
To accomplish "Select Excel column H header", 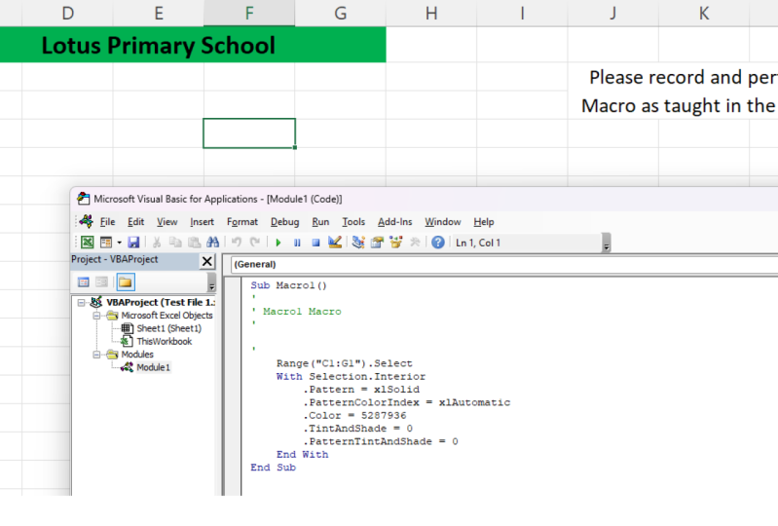I will click(x=431, y=13).
